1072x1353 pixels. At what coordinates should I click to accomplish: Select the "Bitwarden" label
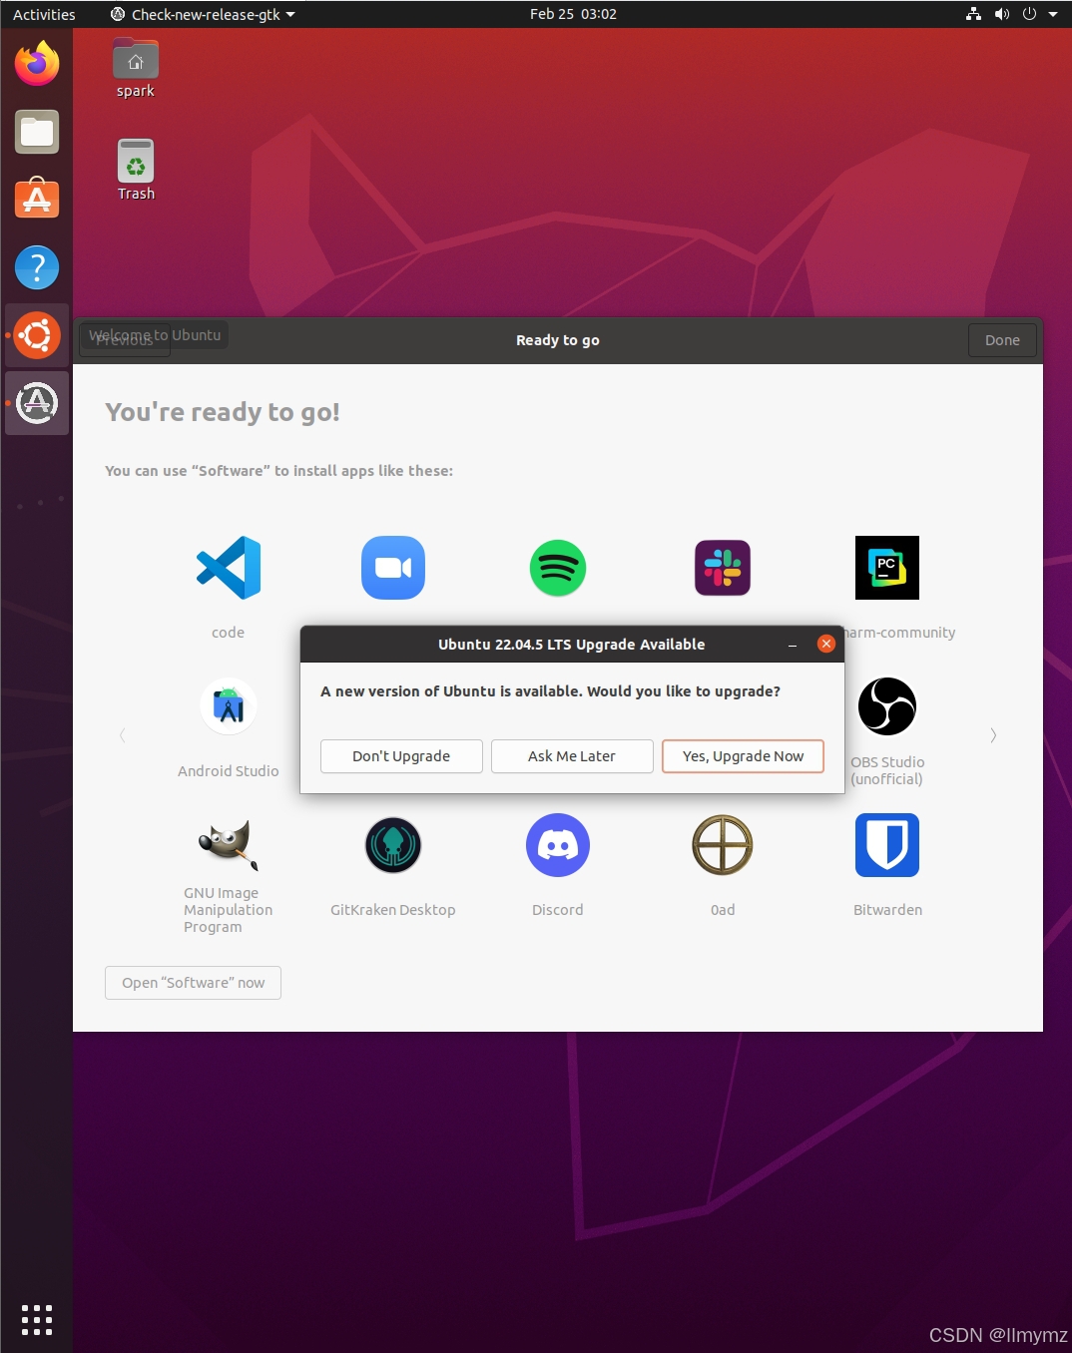[x=887, y=910]
